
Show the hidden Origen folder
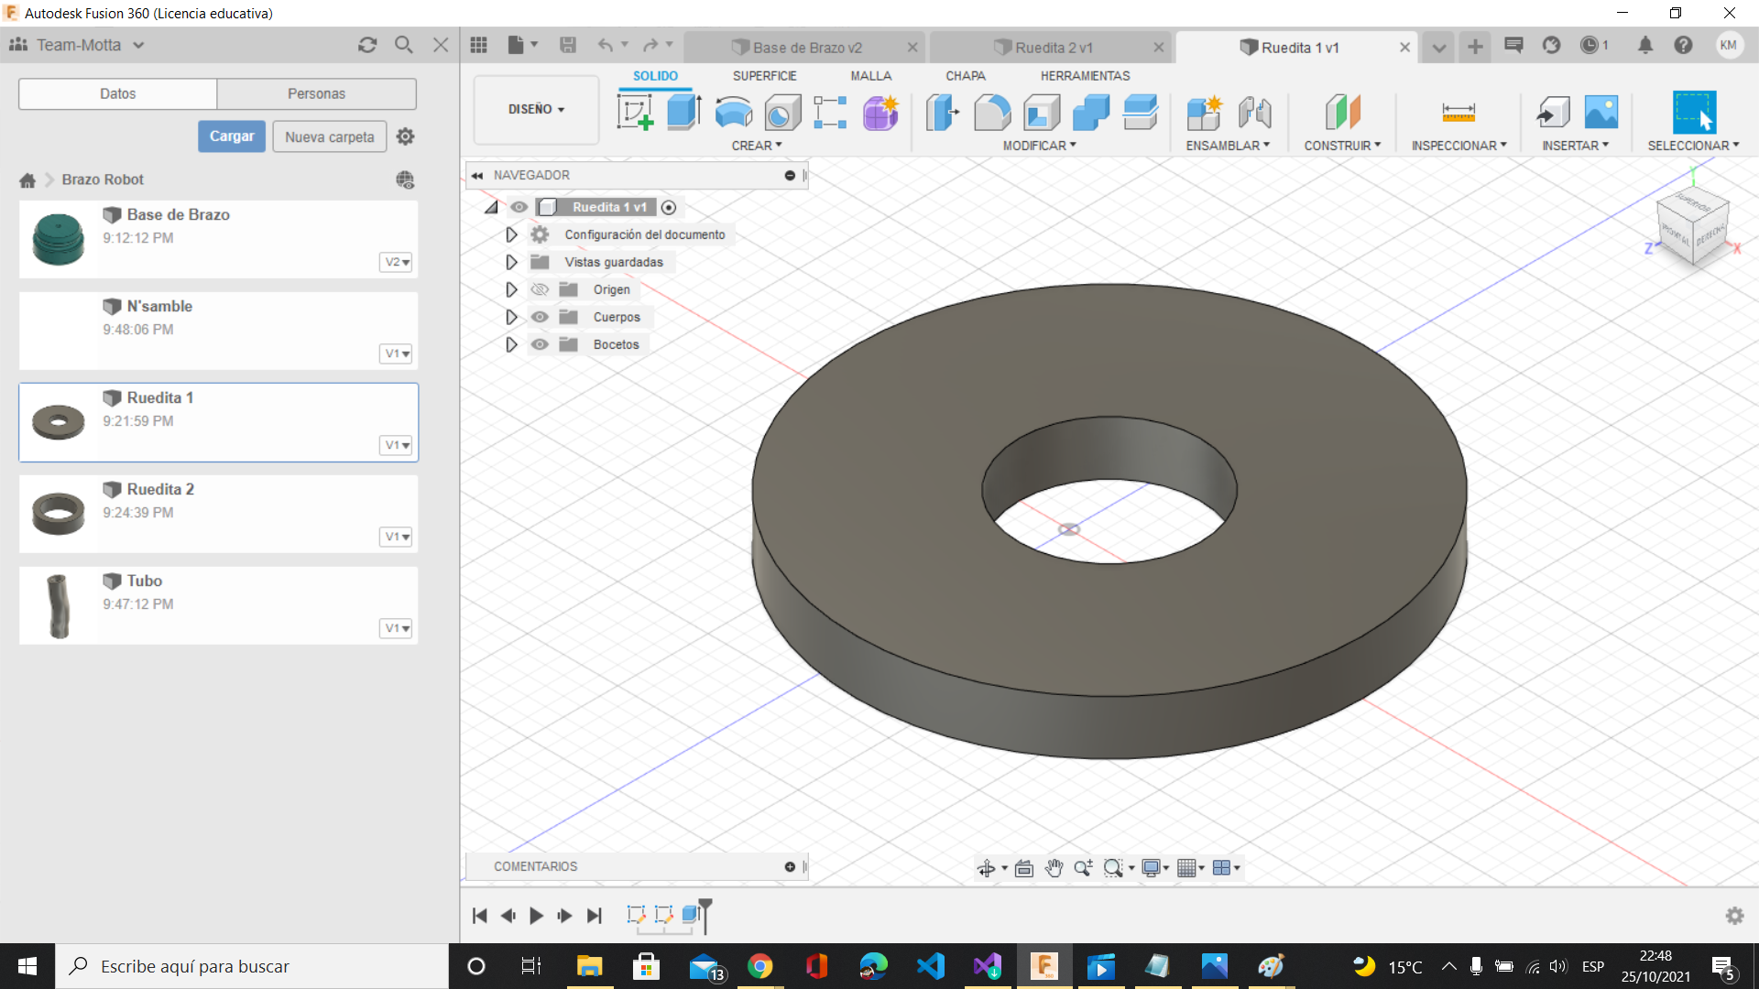tap(540, 290)
